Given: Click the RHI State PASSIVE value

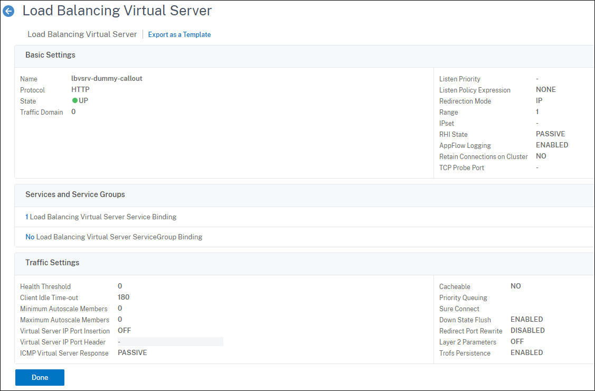Looking at the screenshot, I should 550,134.
